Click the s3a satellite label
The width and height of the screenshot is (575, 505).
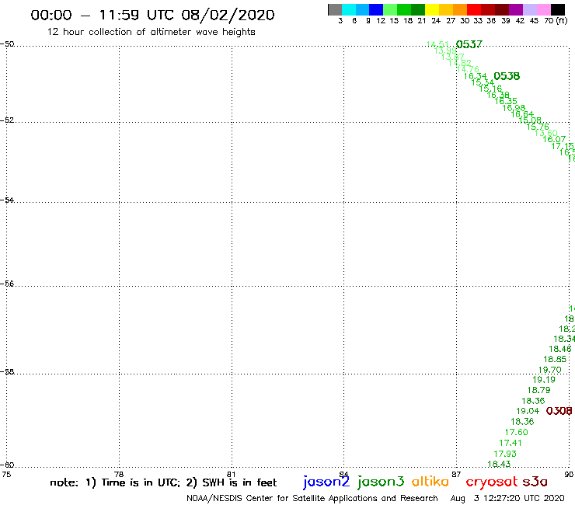[x=535, y=482]
